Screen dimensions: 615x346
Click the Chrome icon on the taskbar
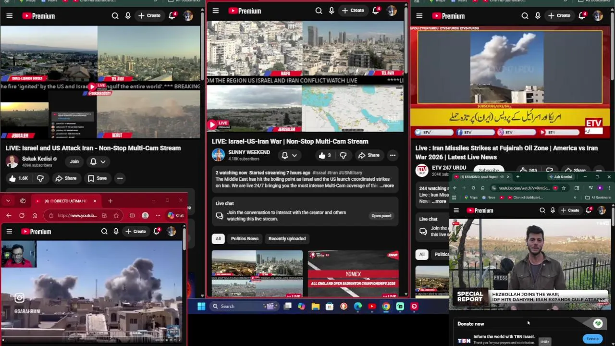[x=386, y=306]
